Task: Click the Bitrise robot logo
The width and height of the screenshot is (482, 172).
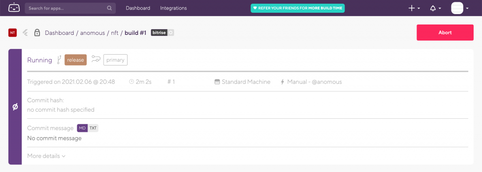Action: (x=14, y=8)
